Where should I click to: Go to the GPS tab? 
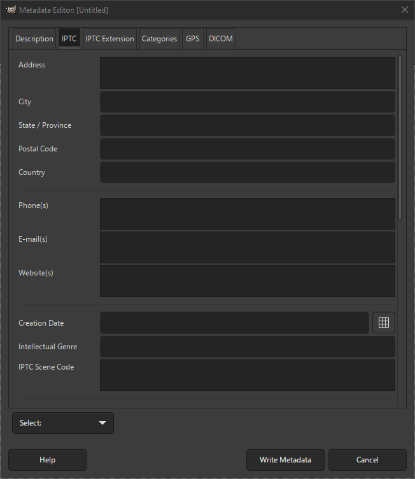192,39
